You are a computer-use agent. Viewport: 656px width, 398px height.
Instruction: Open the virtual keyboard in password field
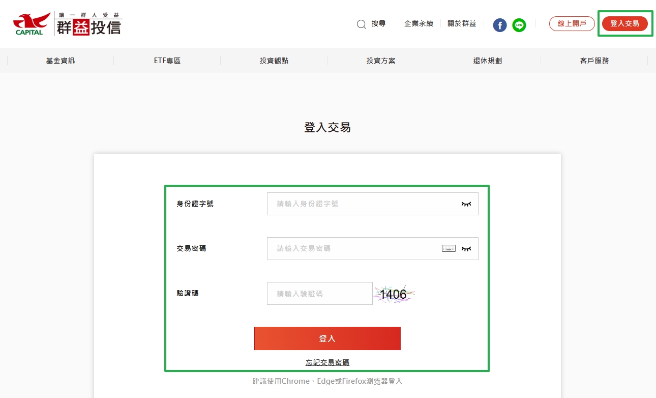click(x=449, y=248)
